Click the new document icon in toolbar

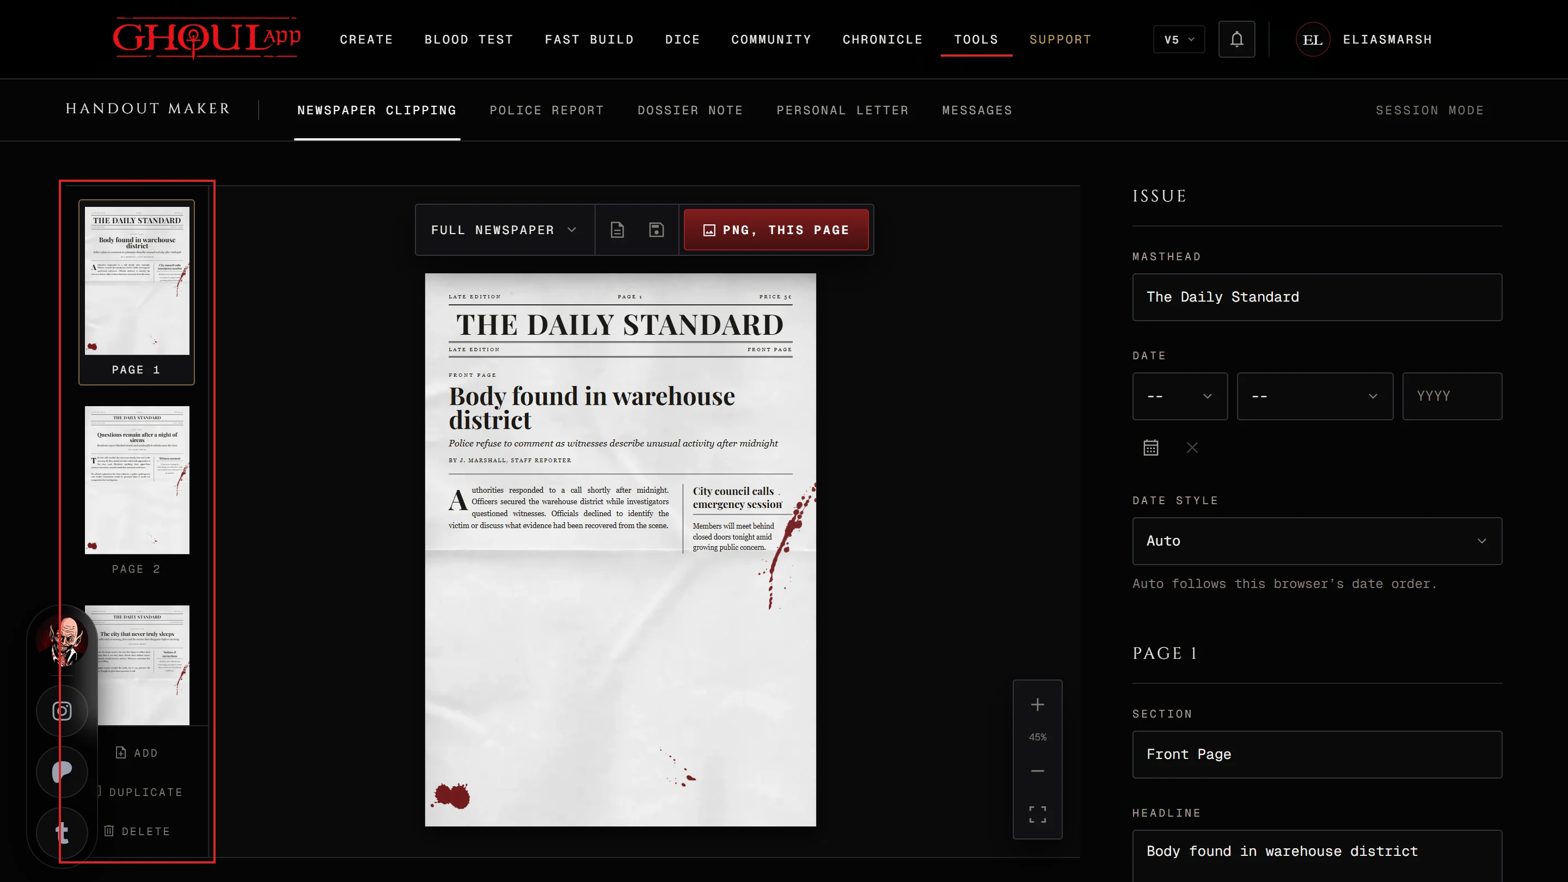pyautogui.click(x=617, y=229)
